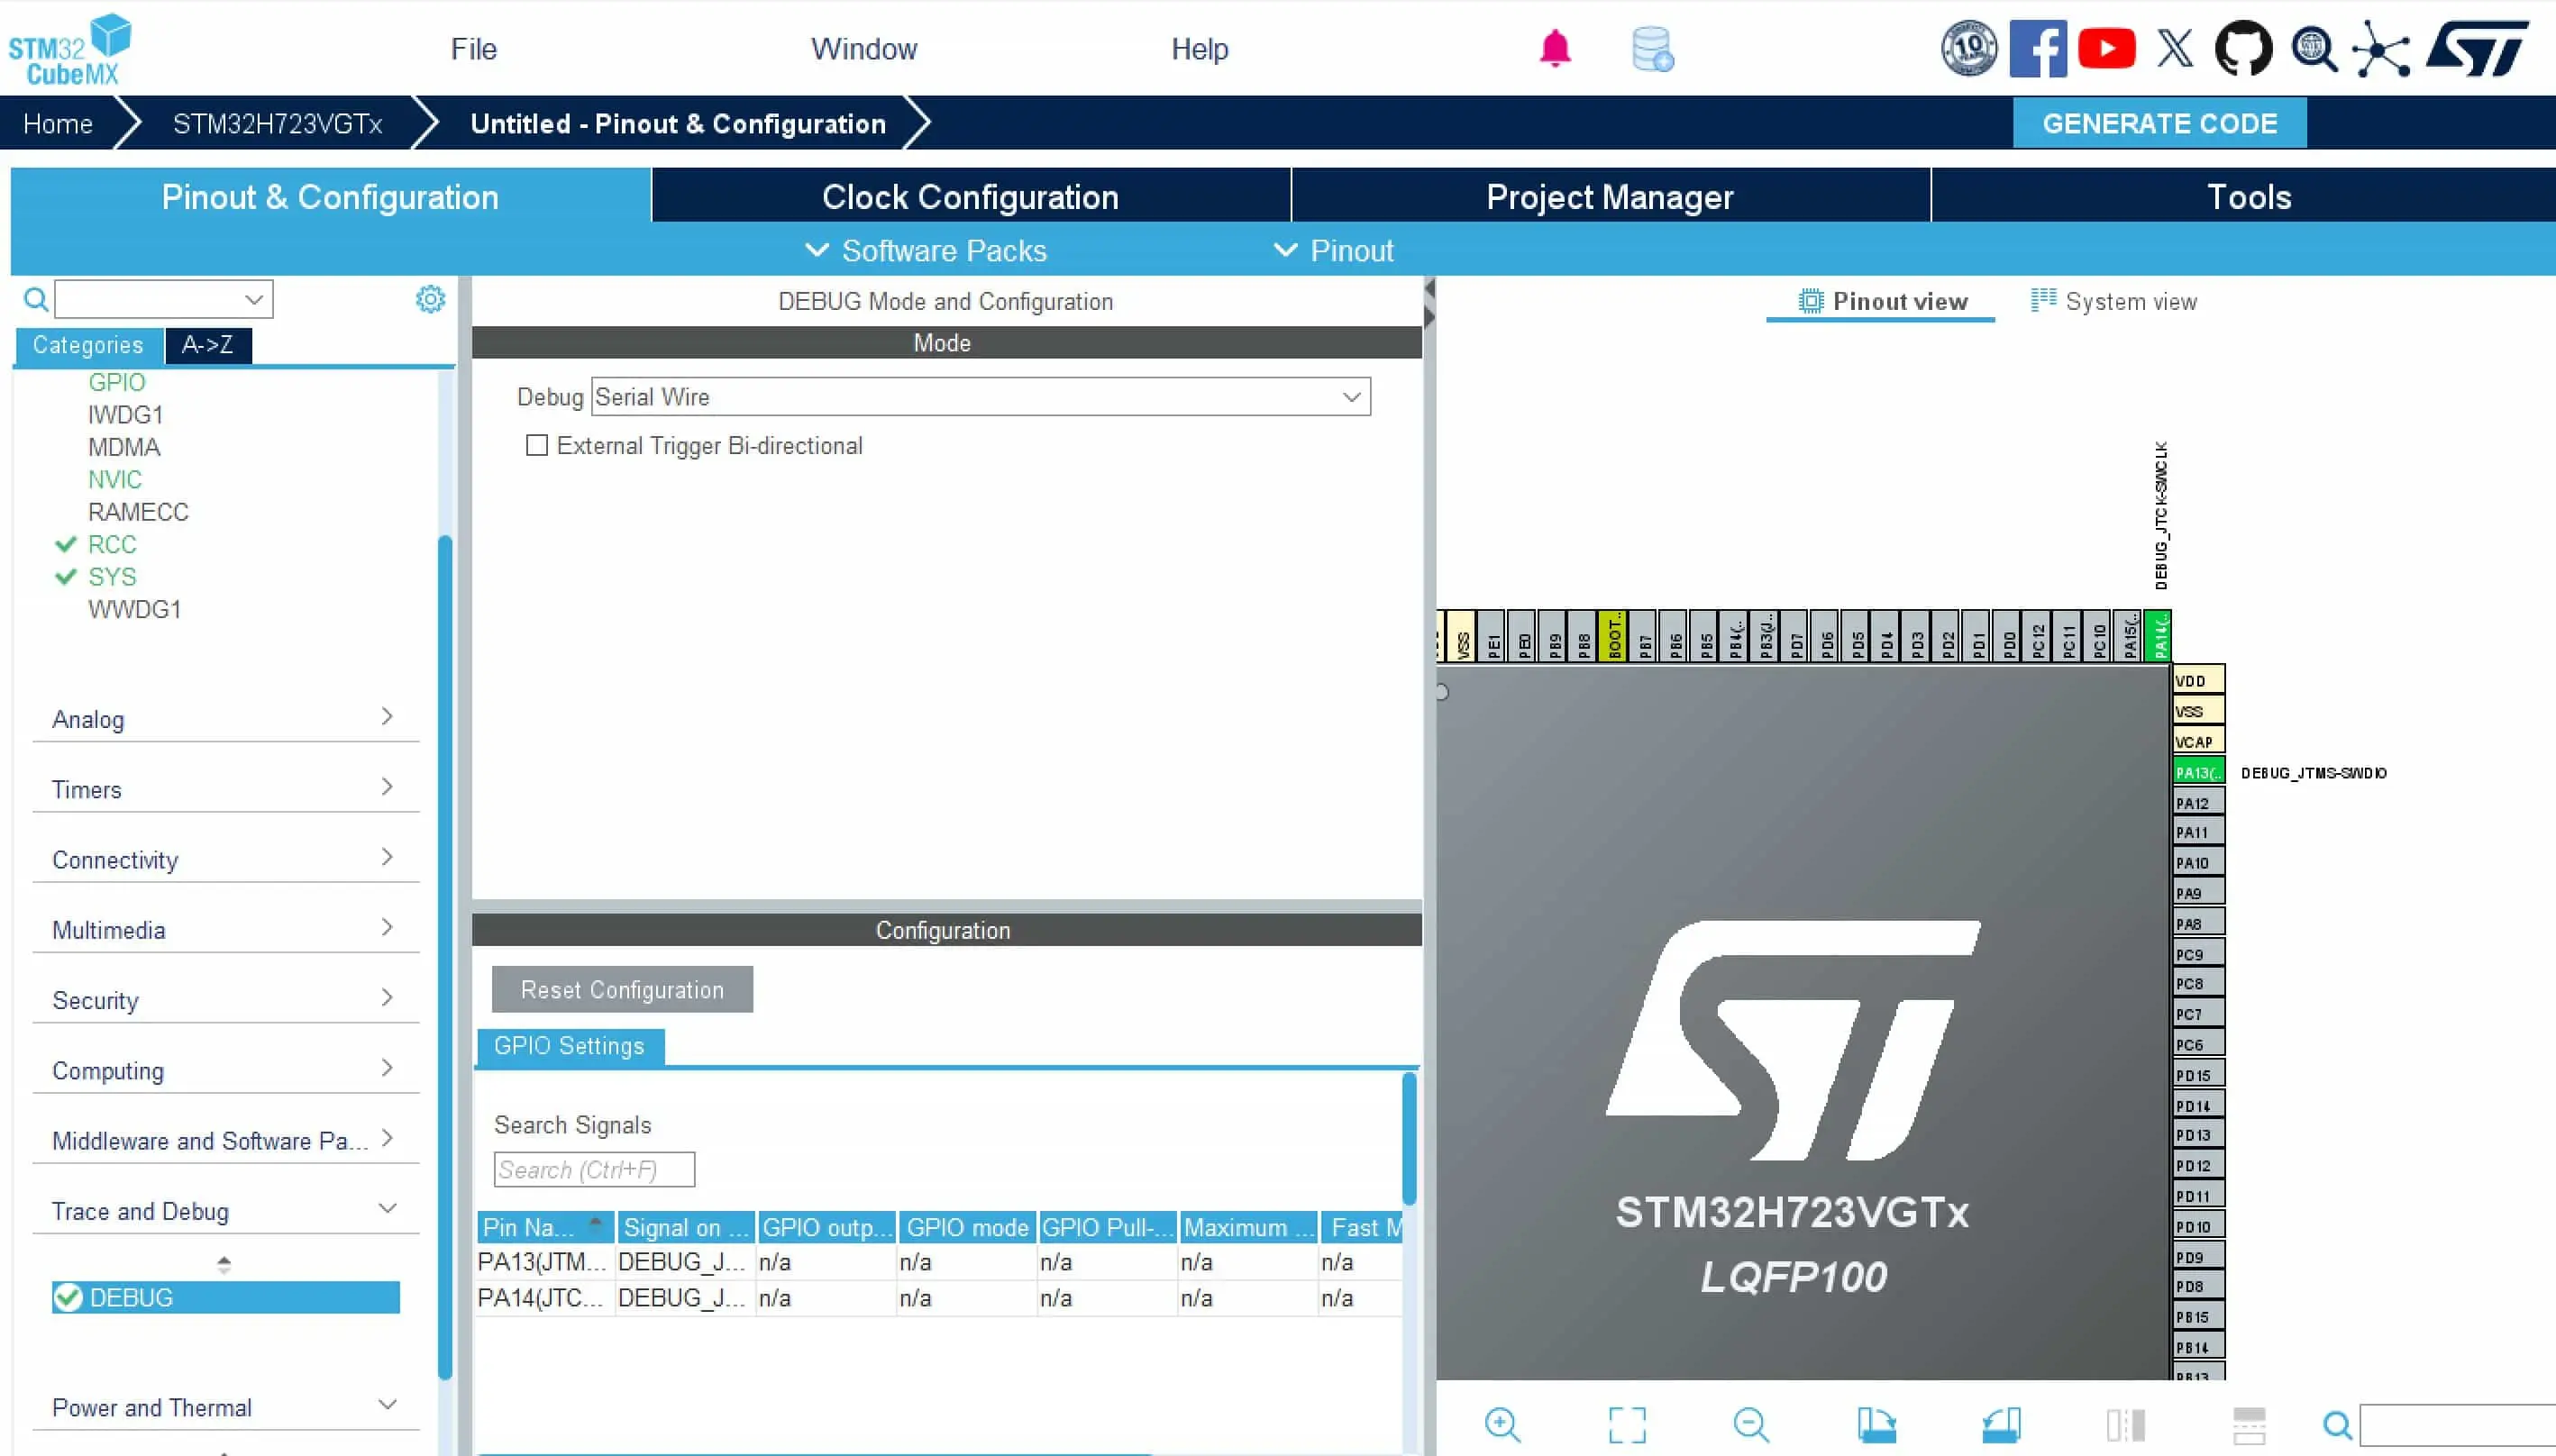The image size is (2556, 1456).
Task: Toggle vertical split layout icon
Action: (2125, 1424)
